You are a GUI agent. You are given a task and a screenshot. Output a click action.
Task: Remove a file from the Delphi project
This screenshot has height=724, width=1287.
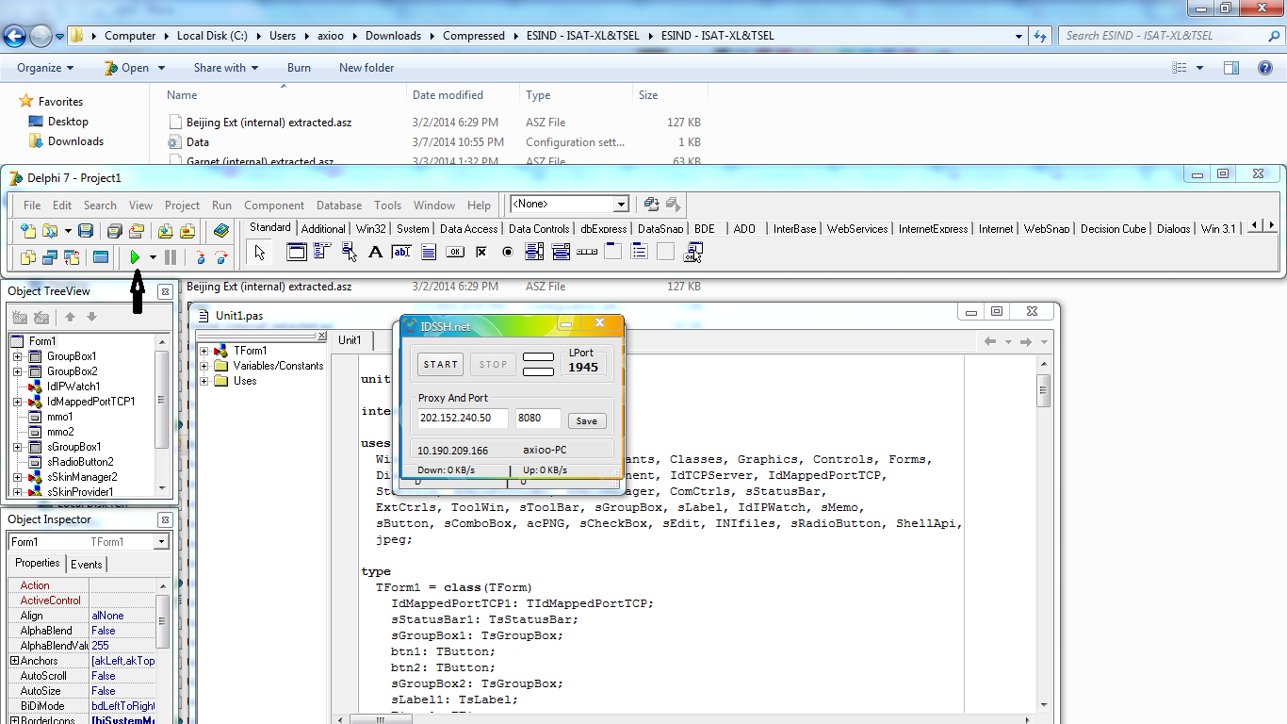[187, 230]
